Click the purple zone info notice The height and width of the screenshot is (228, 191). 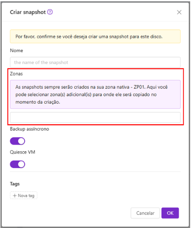tap(95, 94)
